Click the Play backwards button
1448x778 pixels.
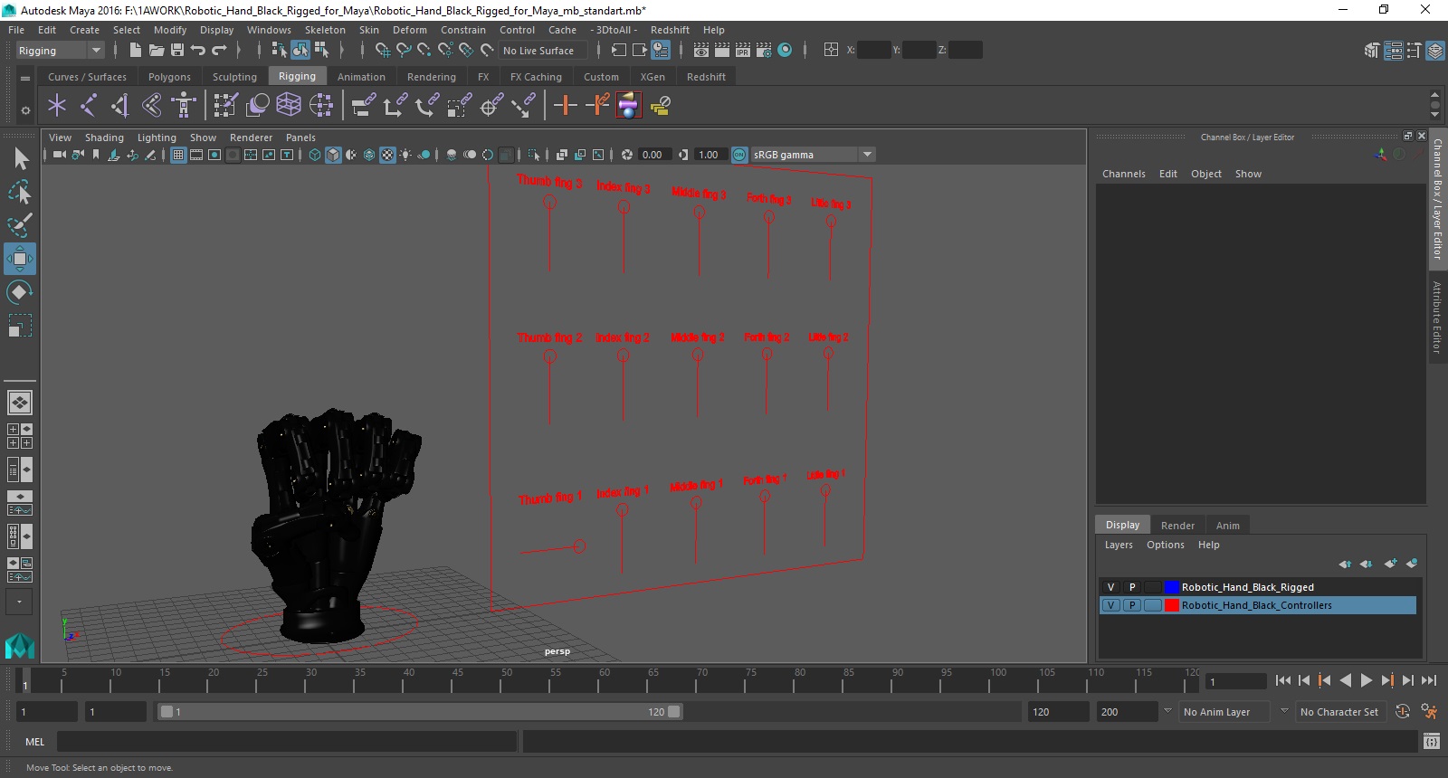(x=1346, y=680)
